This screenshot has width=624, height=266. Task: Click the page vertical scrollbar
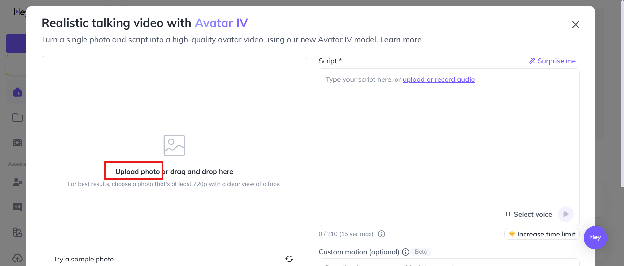(x=622, y=94)
